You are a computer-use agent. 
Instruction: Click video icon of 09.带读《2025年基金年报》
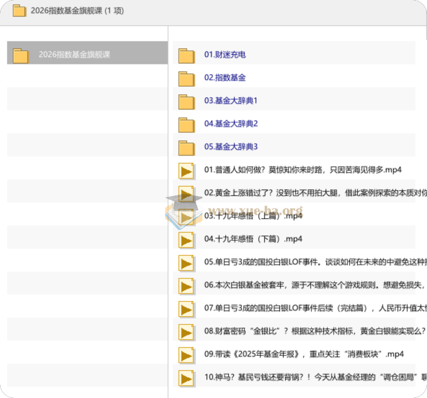pos(187,355)
